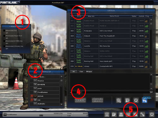This screenshot has height=118, width=158.
Task: Sort rooms by Status column header
Action: point(134,16)
